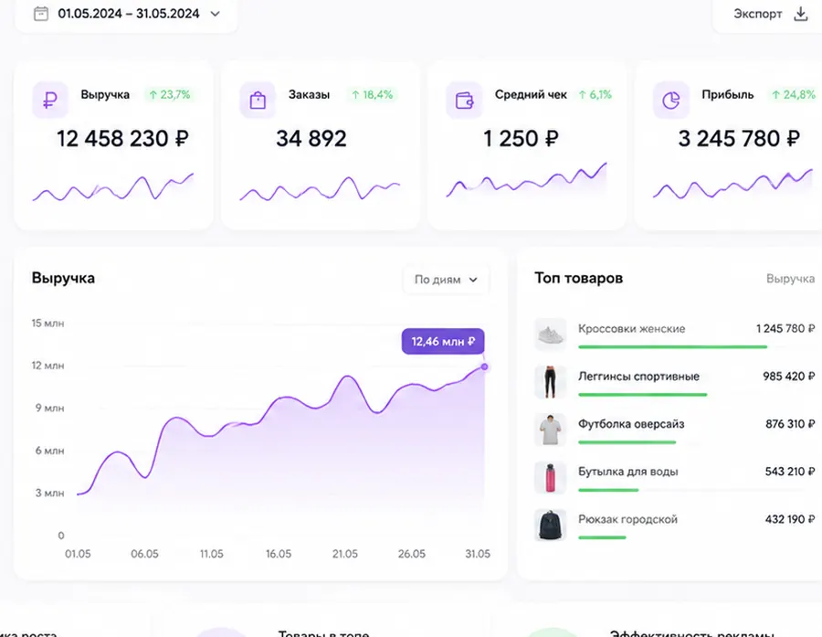822x637 pixels.
Task: Select the average check value 1 250 ₽
Action: [x=521, y=139]
